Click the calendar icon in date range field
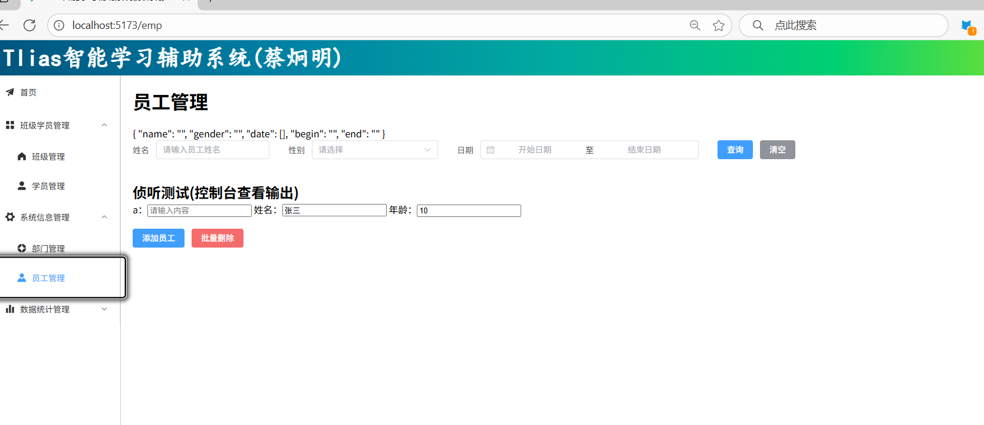This screenshot has width=984, height=425. [x=491, y=150]
